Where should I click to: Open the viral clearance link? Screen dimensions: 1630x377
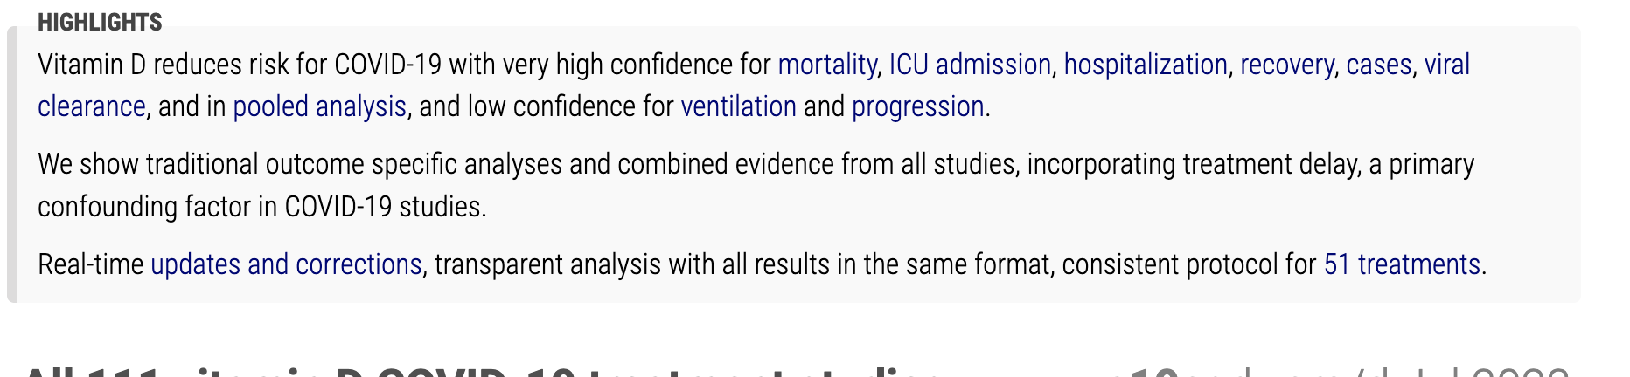point(1446,65)
